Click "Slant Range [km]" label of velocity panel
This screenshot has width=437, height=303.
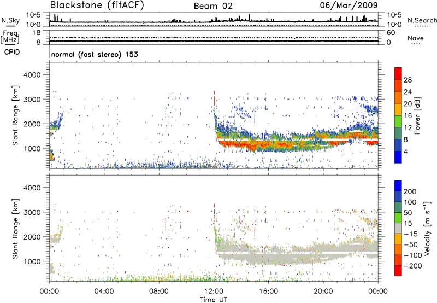tap(15, 229)
